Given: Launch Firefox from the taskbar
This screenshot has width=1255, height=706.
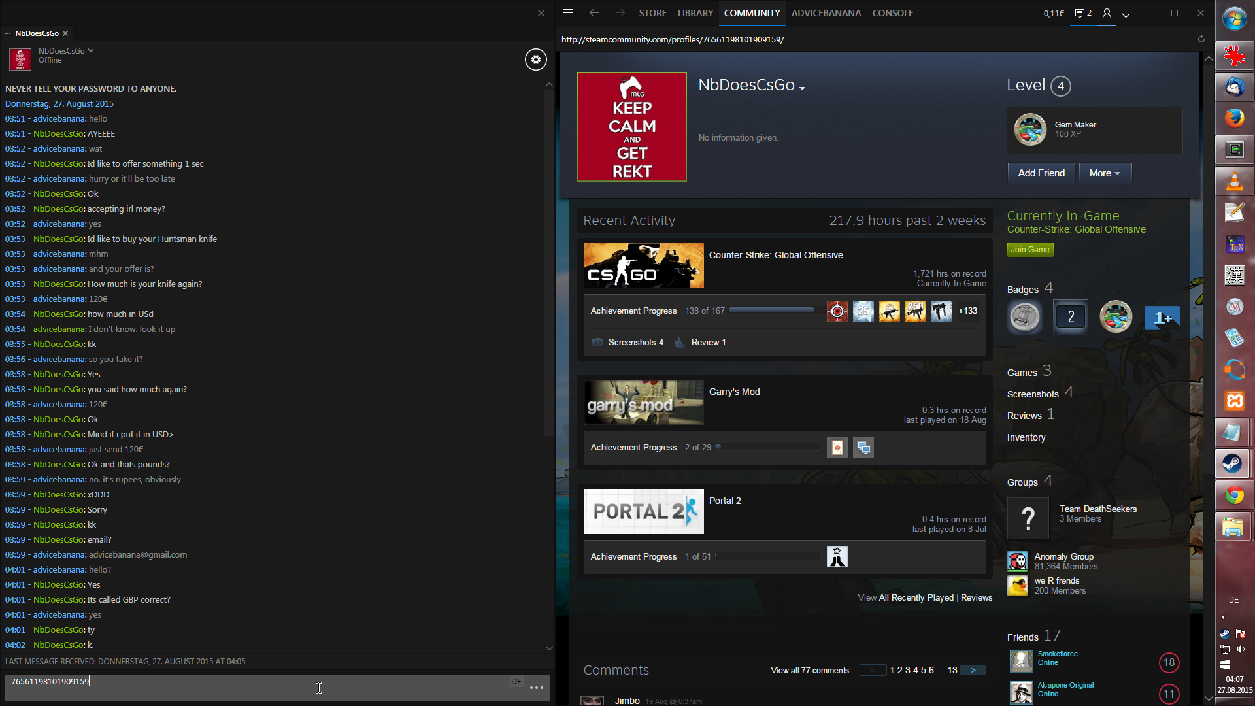Looking at the screenshot, I should coord(1234,118).
